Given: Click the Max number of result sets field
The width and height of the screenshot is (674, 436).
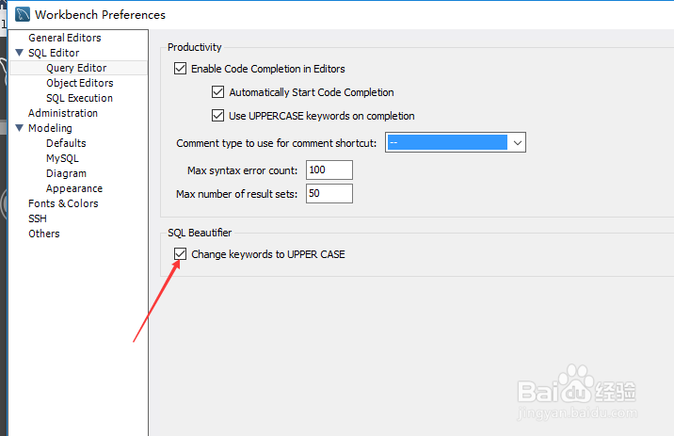Looking at the screenshot, I should 329,193.
